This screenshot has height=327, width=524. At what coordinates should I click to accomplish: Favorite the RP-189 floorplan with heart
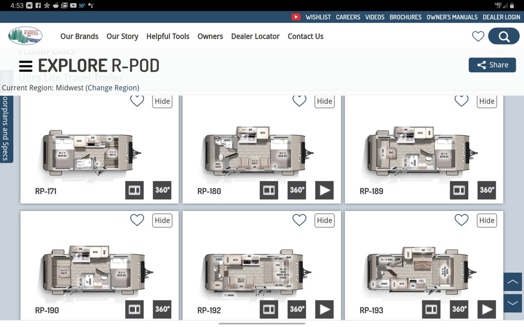tap(461, 101)
